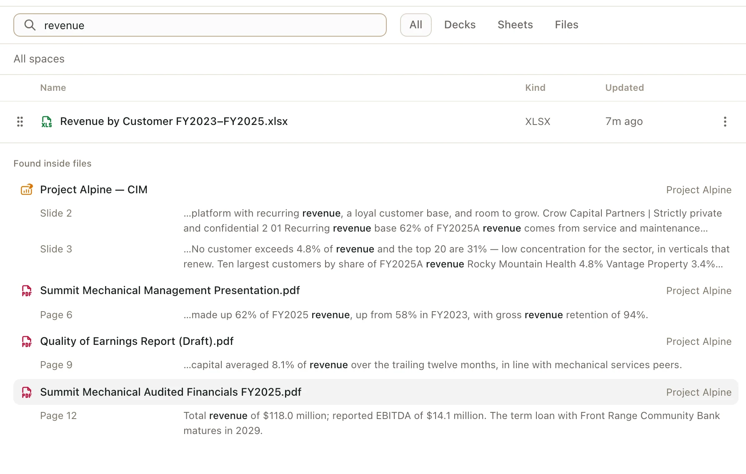Go to Page 12 of Audited Financials
The image size is (746, 474).
[58, 416]
